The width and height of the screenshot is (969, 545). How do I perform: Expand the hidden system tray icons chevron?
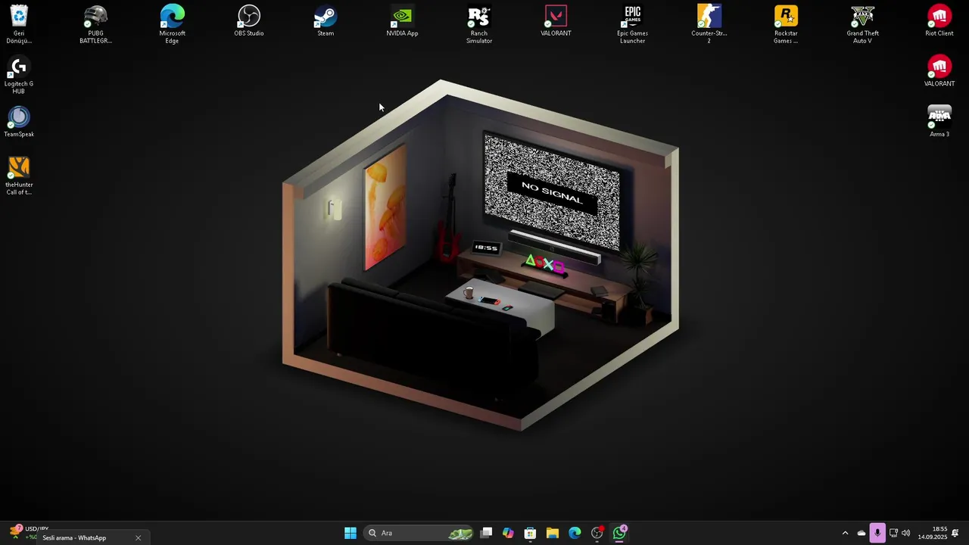tap(845, 533)
